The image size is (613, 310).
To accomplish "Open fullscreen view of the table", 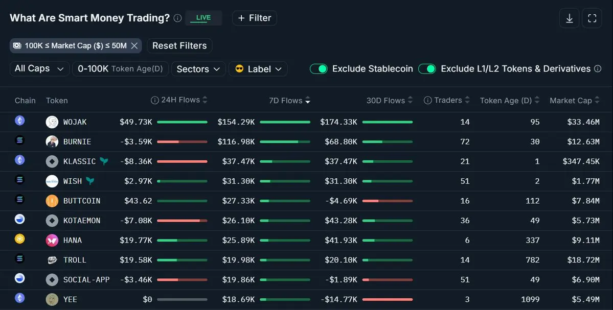I will tap(592, 18).
